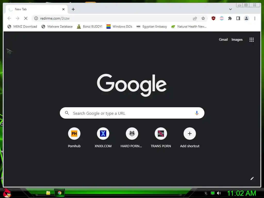Open the Chrome three-dot menu
The width and height of the screenshot is (264, 198).
tap(255, 18)
